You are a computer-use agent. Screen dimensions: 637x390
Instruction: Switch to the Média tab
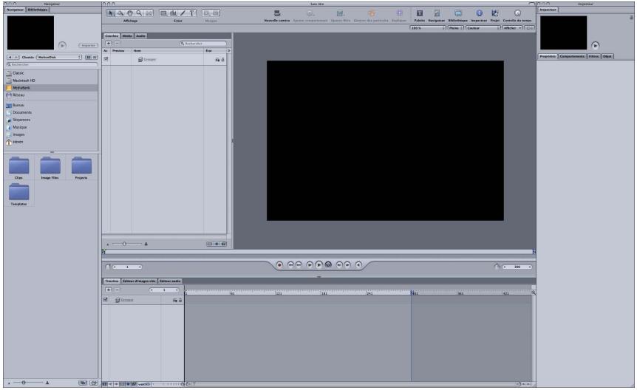pos(127,35)
